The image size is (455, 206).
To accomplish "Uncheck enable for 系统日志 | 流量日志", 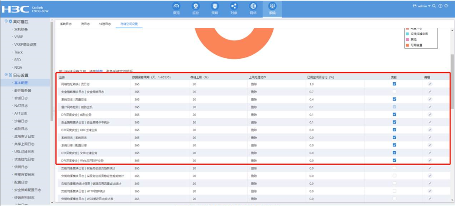I will (x=394, y=99).
